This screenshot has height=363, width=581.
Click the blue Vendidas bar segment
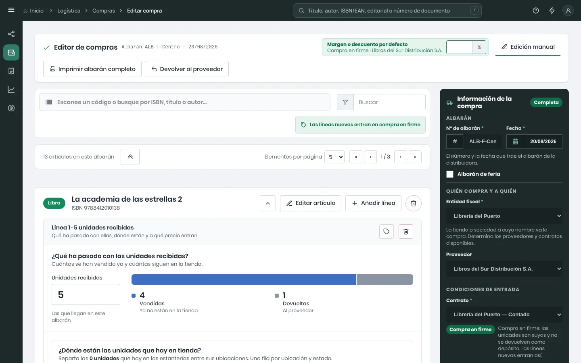point(244,280)
